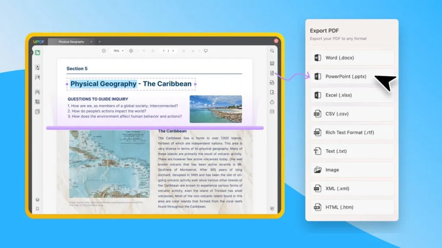Open the search magnifier icon
Viewport: 442px width, 248px height.
point(272,51)
